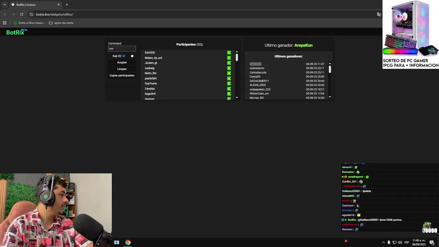Screen dimensions: 439x247
Task: Click the Kick icon beside EdzOO0
Action: 229,52
